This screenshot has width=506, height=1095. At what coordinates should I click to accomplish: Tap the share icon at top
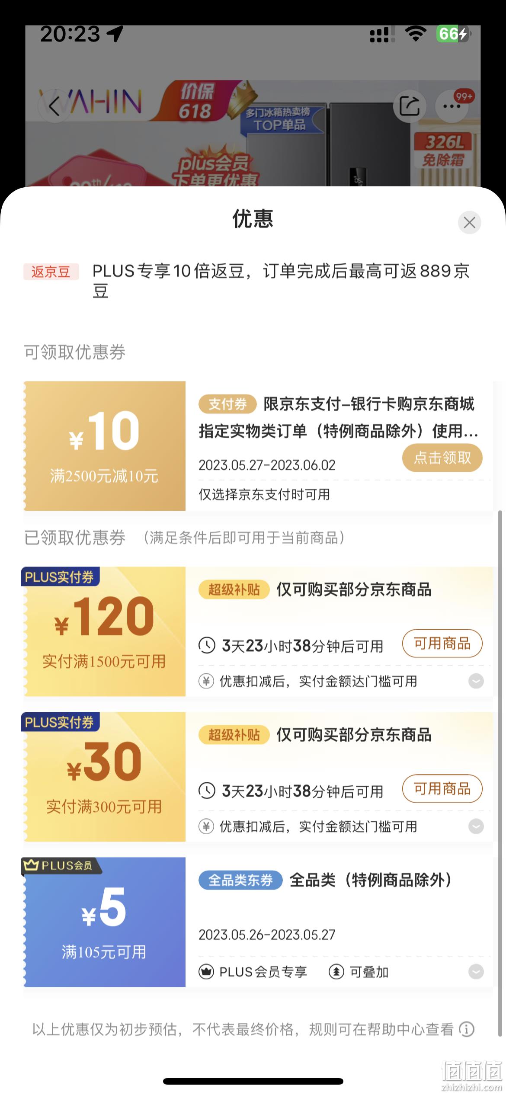(410, 106)
